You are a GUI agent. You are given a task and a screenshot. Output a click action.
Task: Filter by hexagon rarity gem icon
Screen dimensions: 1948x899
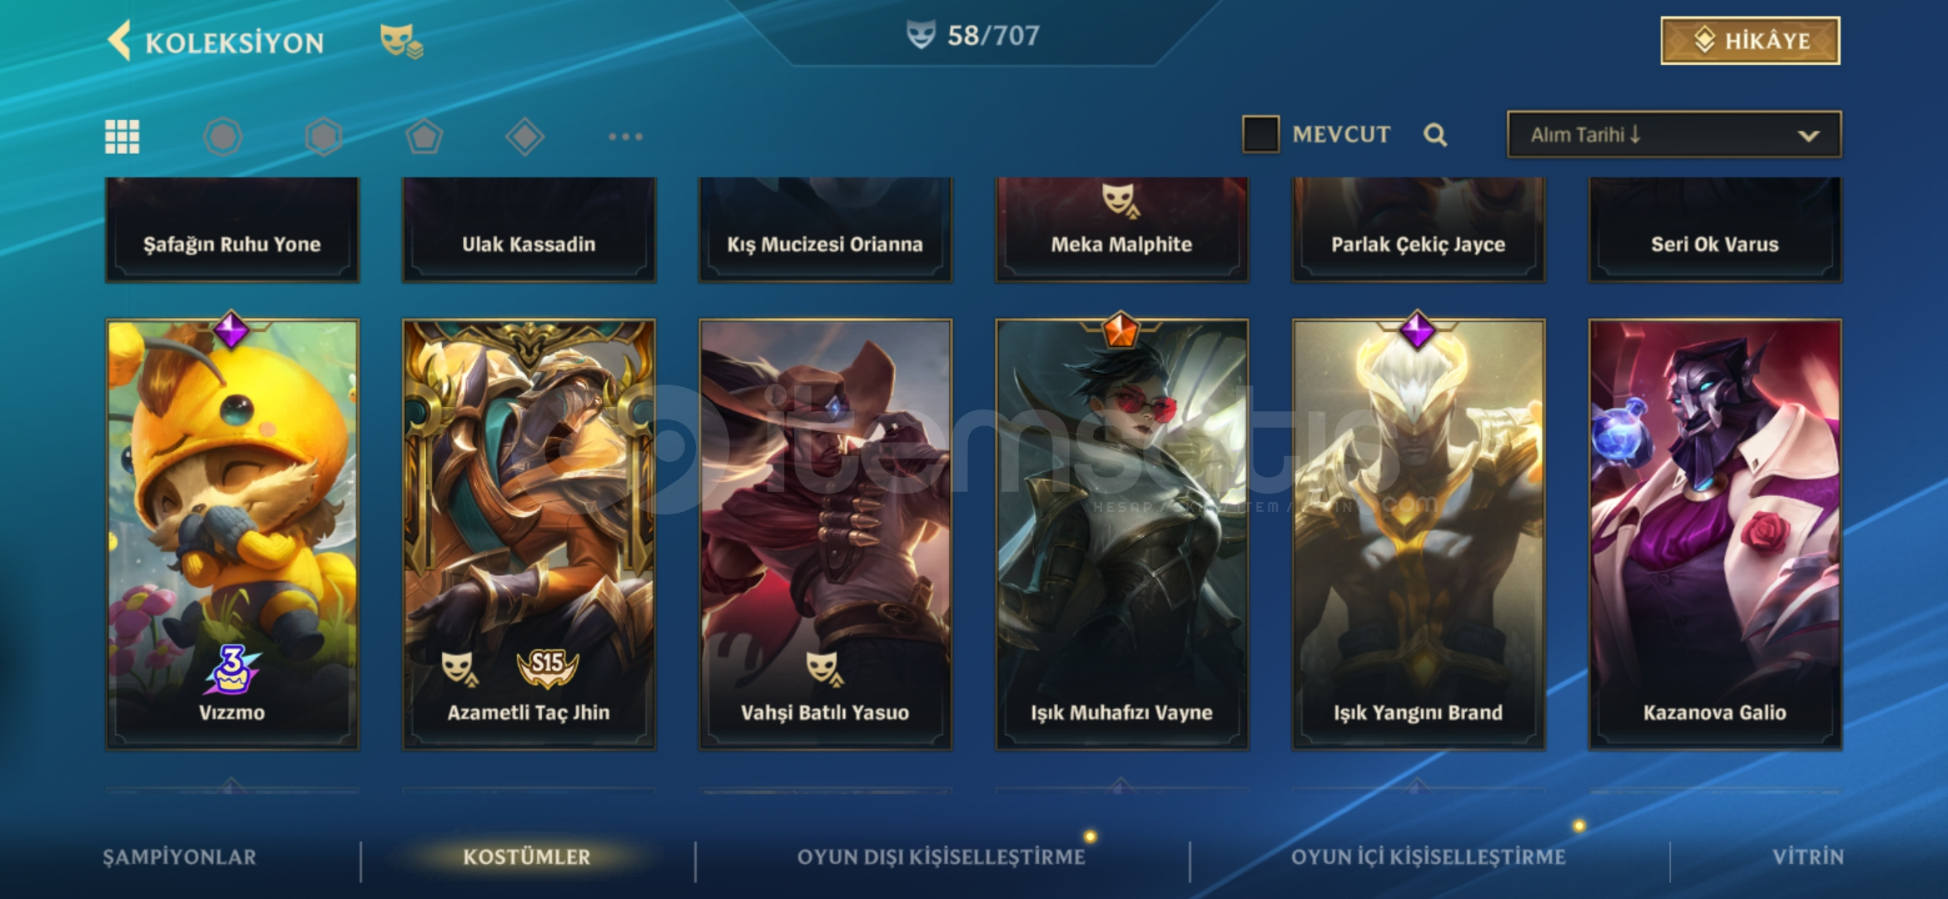pos(324,137)
